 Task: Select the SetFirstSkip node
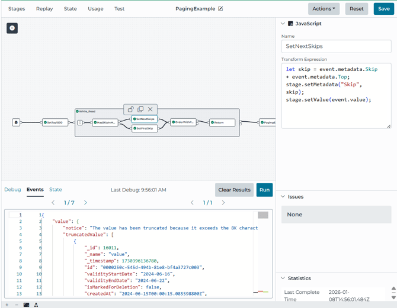click(144, 128)
